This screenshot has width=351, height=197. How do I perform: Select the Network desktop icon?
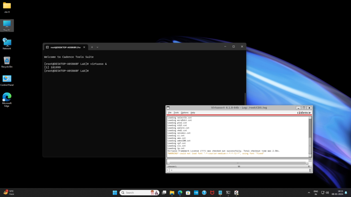(x=7, y=44)
